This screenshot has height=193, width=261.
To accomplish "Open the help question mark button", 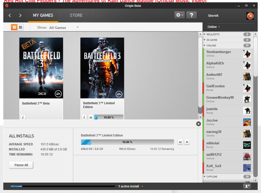I will (x=191, y=15).
